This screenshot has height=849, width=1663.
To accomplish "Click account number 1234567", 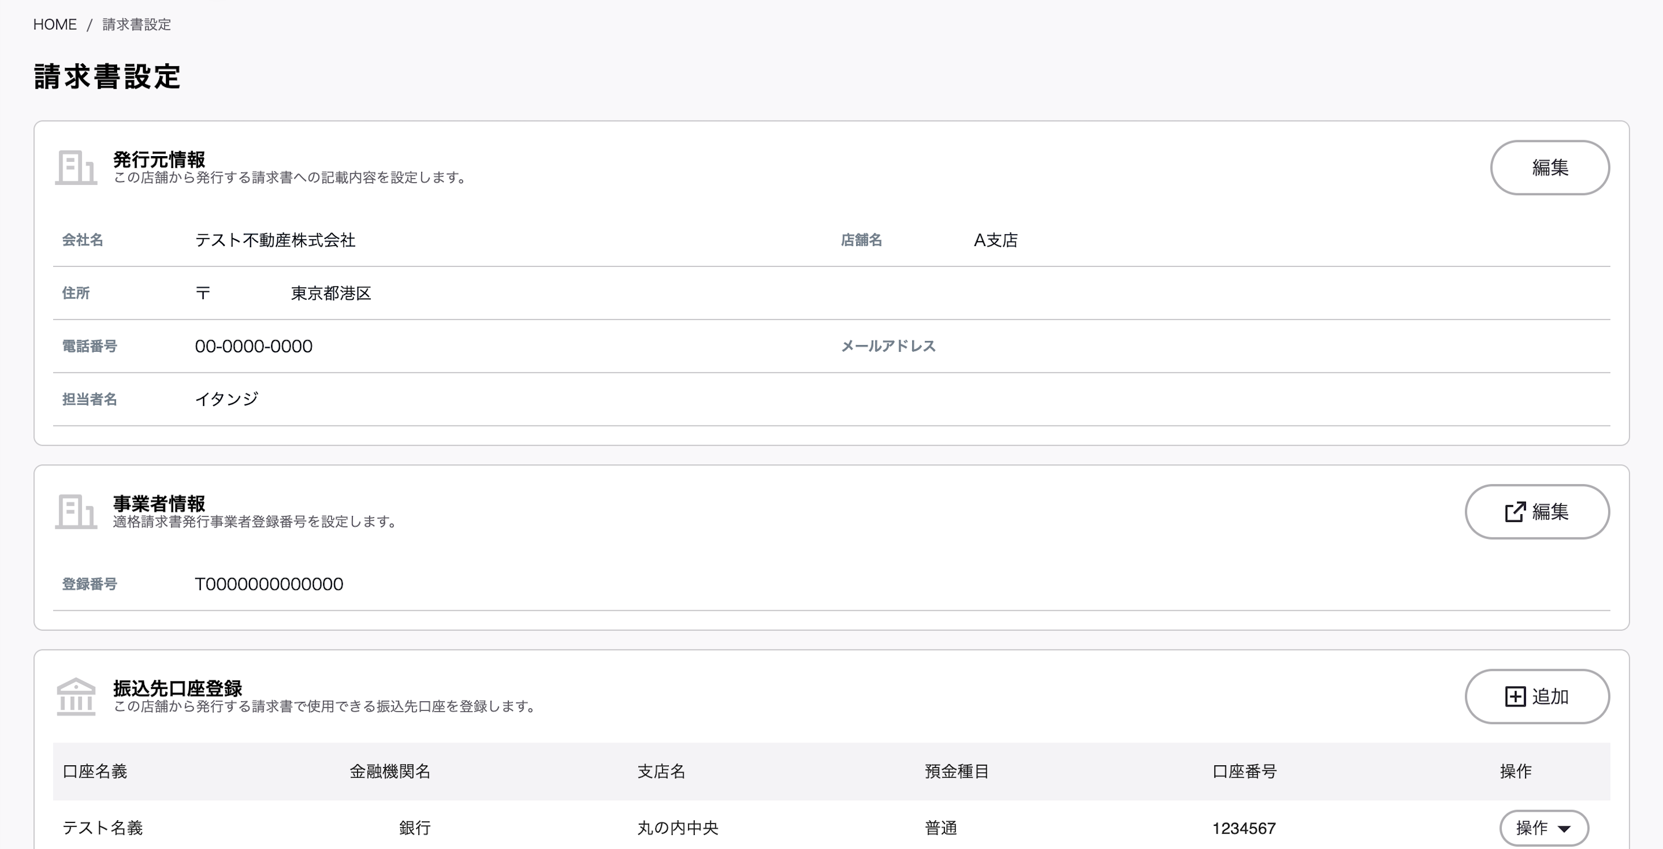I will click(x=1244, y=829).
